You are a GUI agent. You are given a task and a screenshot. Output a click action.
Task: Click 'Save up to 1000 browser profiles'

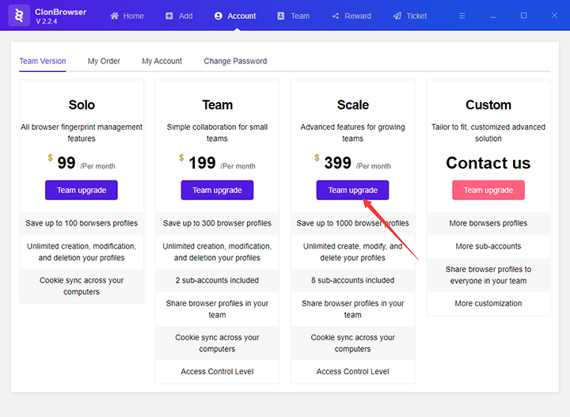point(352,223)
